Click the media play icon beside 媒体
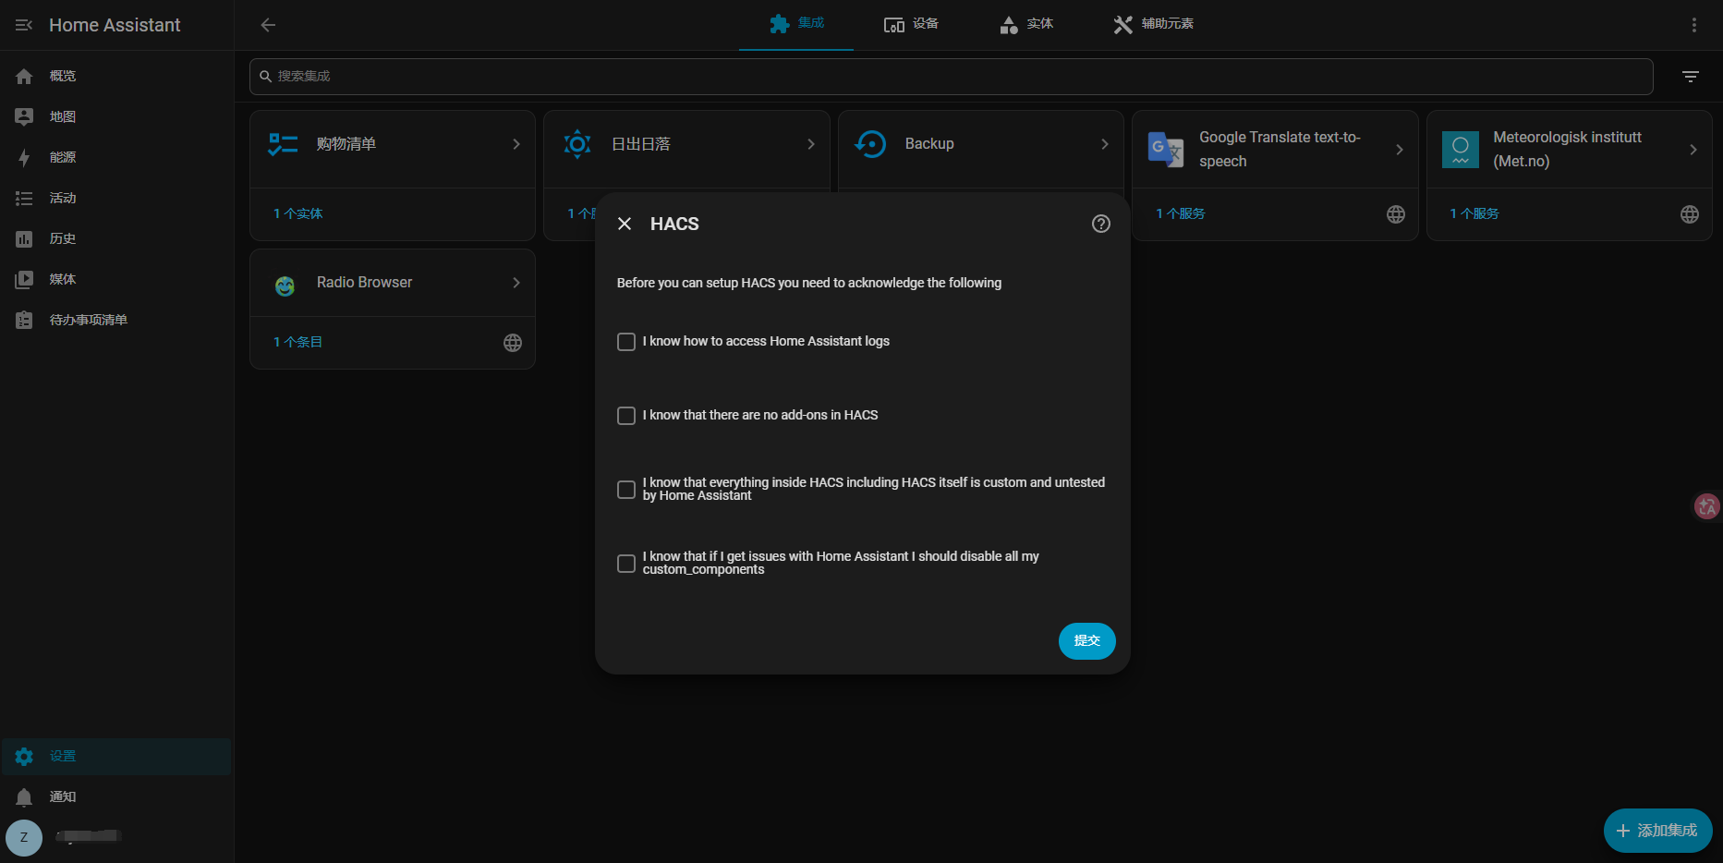This screenshot has height=863, width=1723. [24, 279]
